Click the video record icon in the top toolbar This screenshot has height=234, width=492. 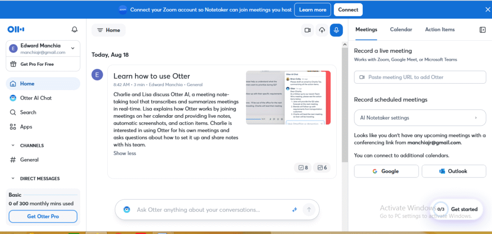[307, 30]
